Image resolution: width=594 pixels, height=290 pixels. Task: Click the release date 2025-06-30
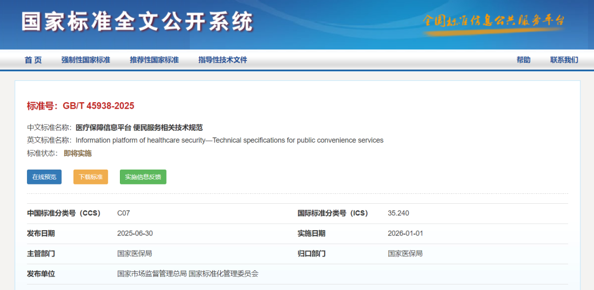[x=135, y=233]
